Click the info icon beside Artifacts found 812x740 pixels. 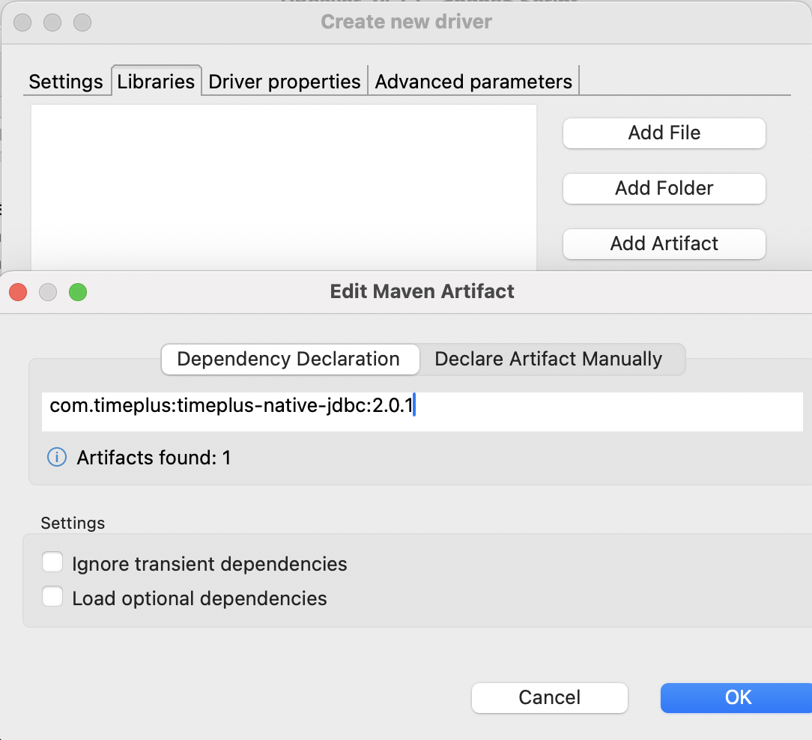click(x=57, y=457)
